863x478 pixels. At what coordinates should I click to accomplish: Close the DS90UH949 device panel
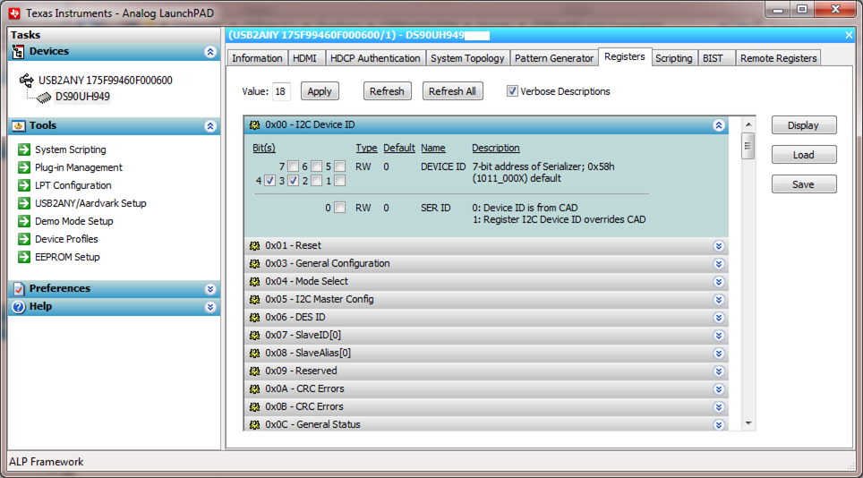tap(849, 35)
